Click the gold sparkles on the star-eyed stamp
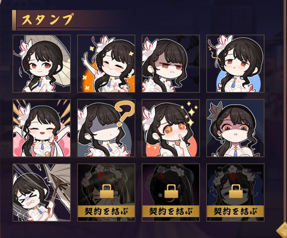Image resolution: width=287 pixels, height=238 pixels. point(190,114)
